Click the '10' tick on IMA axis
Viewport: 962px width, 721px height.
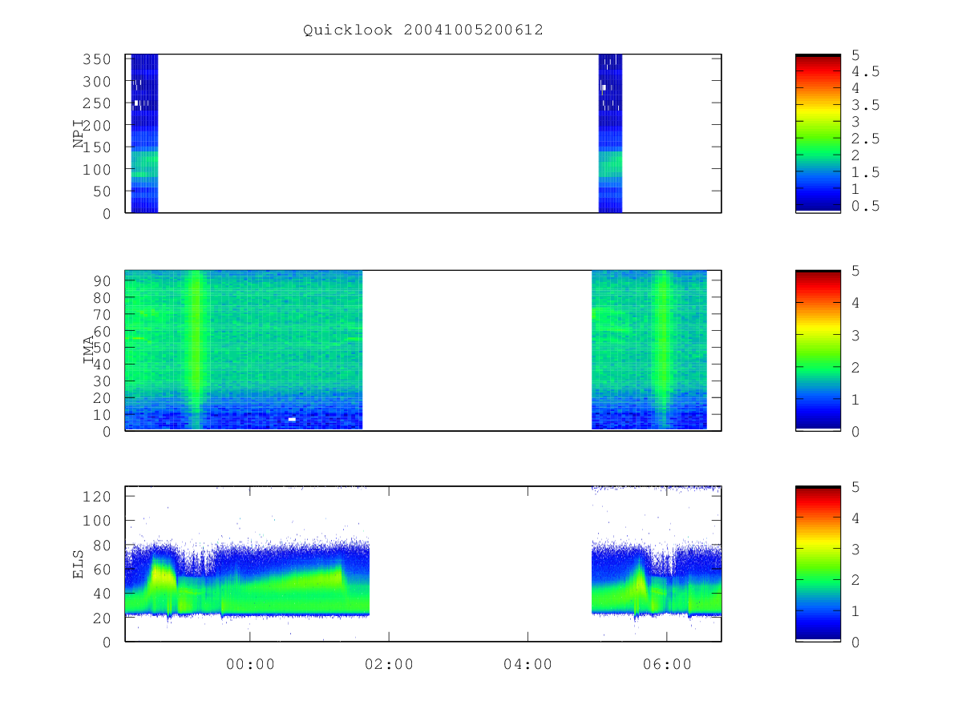[x=103, y=415]
